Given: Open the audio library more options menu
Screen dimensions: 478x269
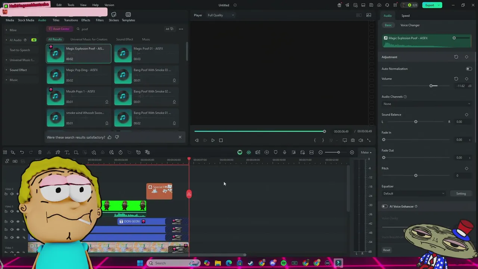Looking at the screenshot, I should pyautogui.click(x=181, y=29).
